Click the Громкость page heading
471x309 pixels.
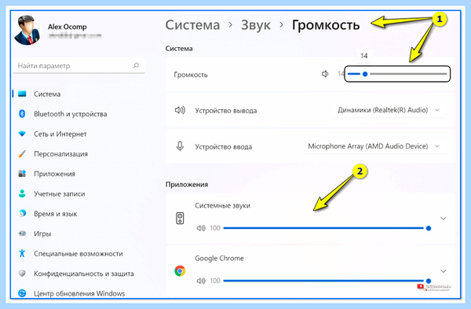[x=326, y=25]
